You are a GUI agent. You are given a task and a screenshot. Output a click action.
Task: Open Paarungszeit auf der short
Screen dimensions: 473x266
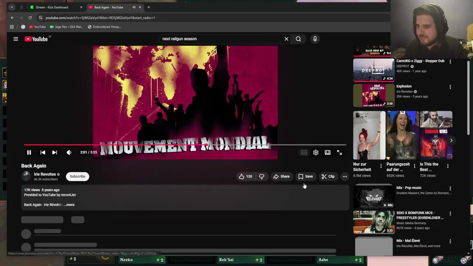click(x=402, y=135)
